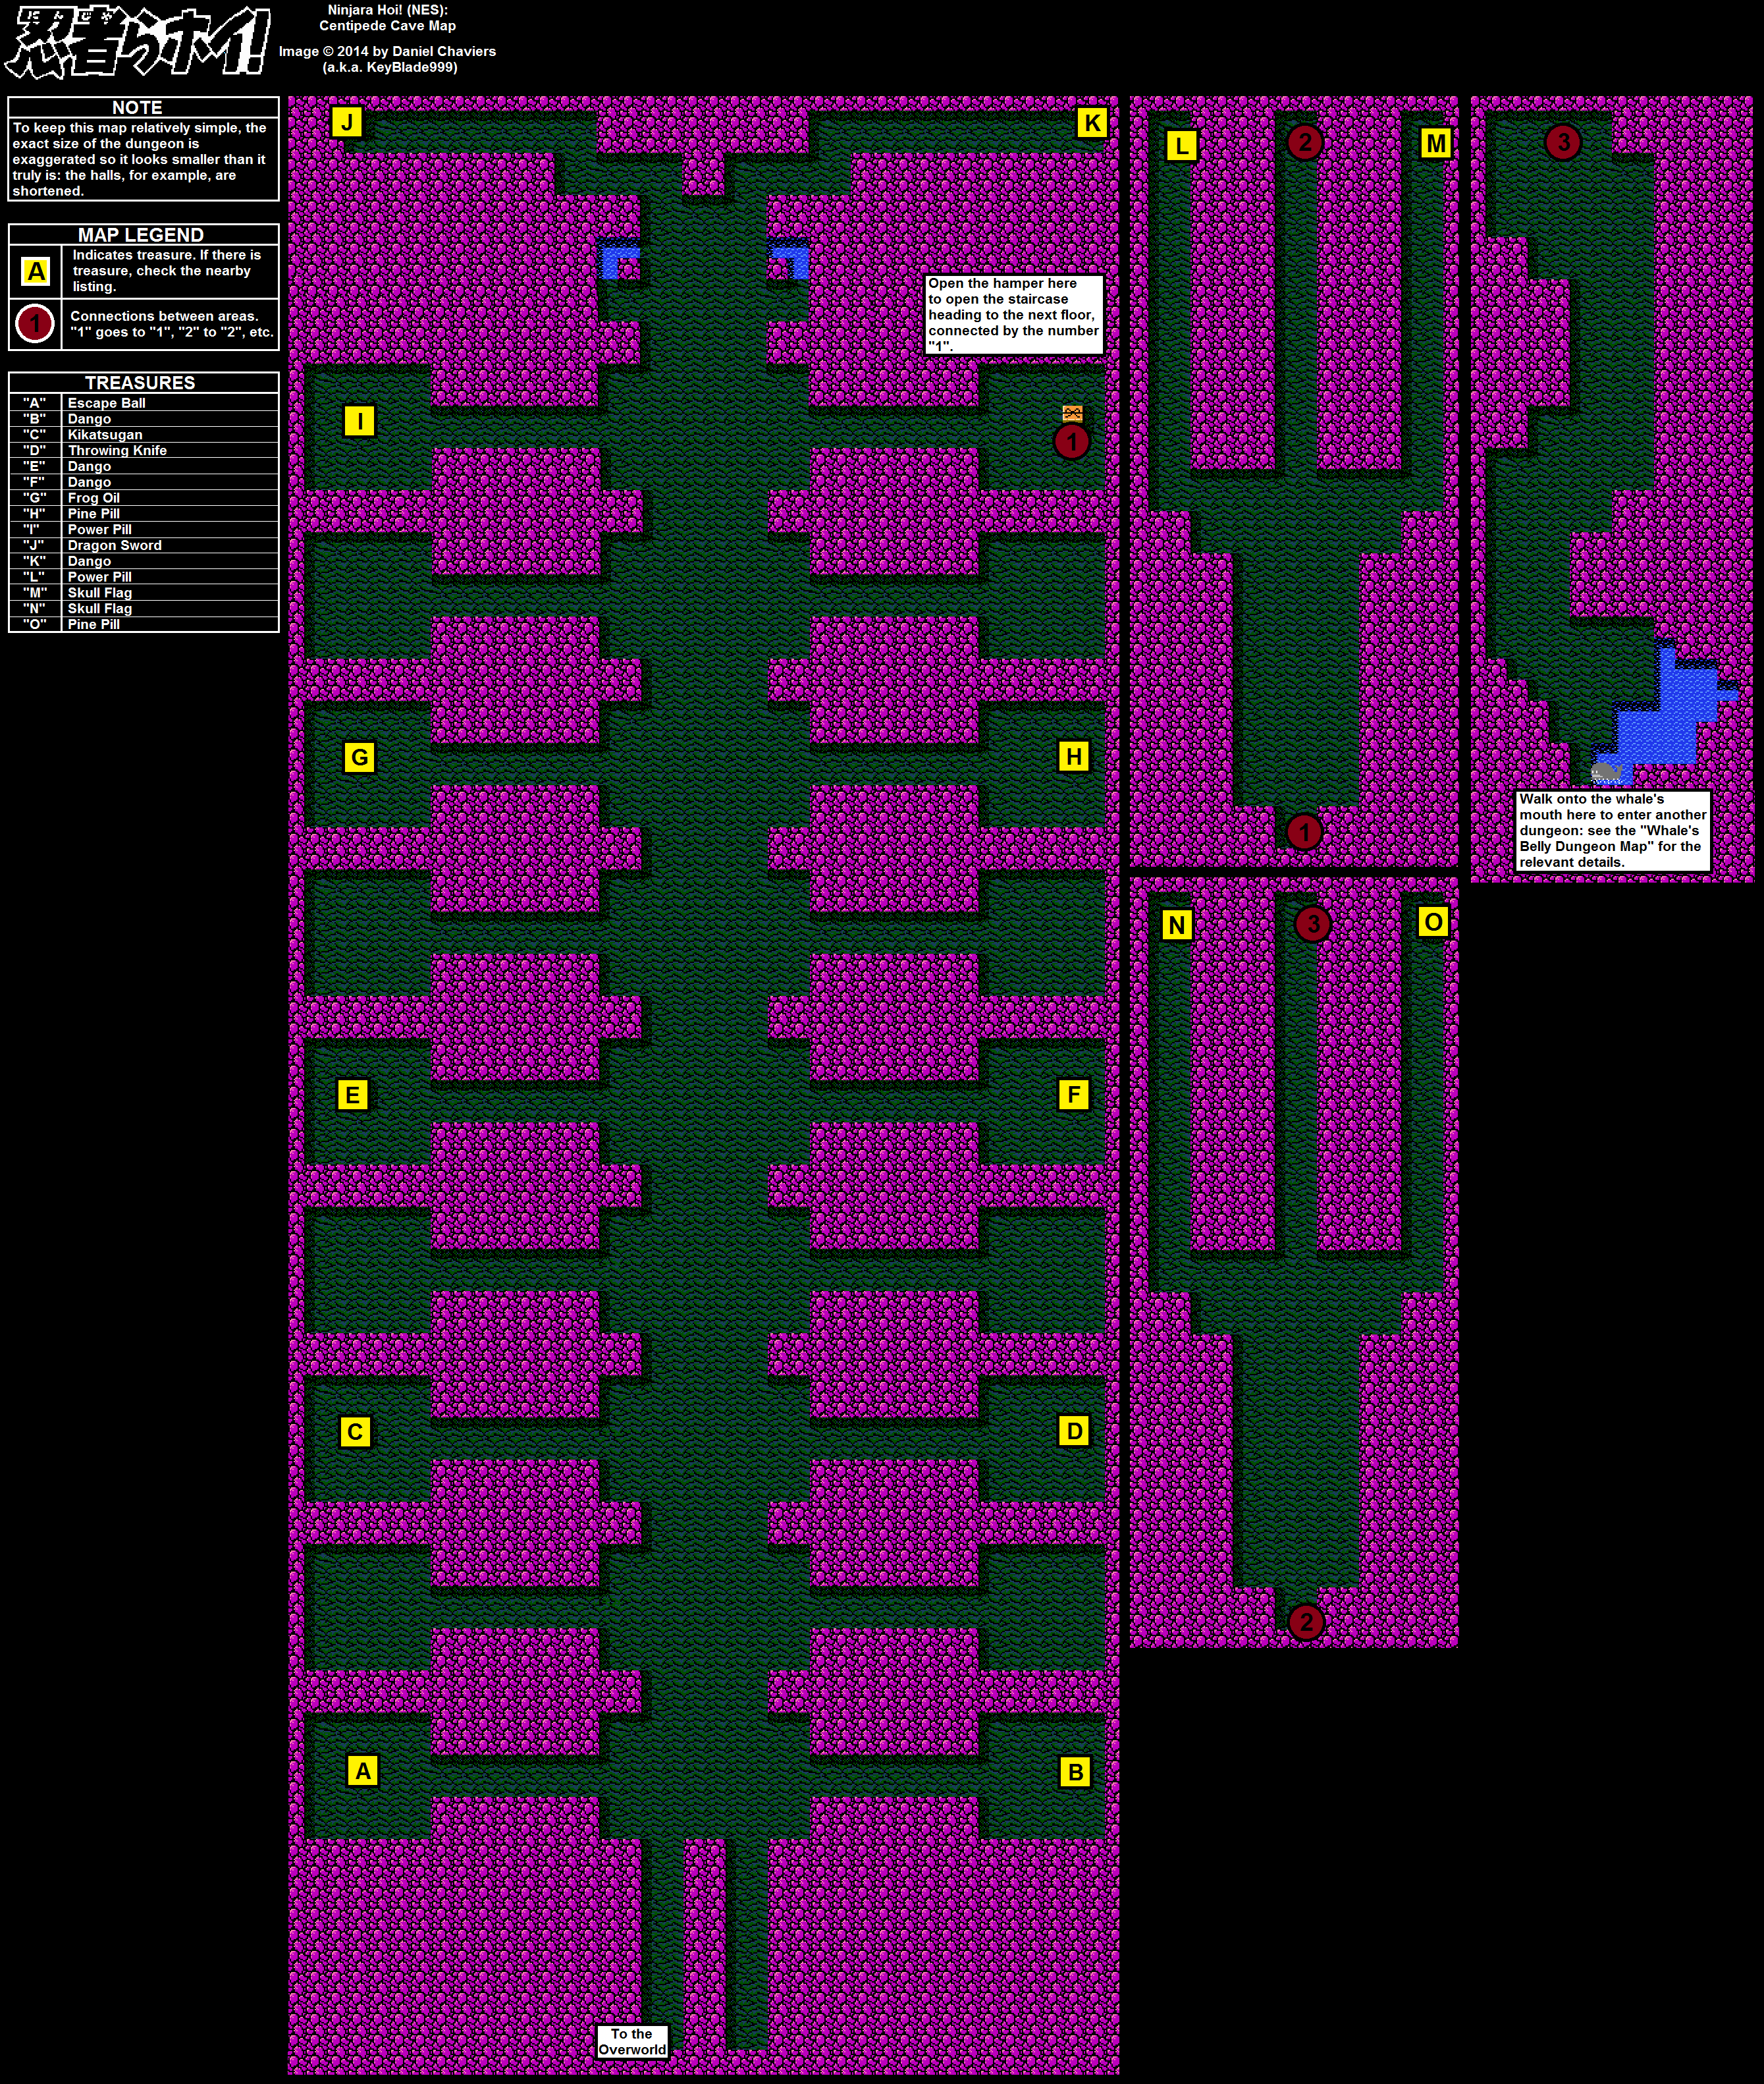Image resolution: width=1764 pixels, height=2084 pixels.
Task: Click treasure marker A in the cave
Action: pos(363,1770)
